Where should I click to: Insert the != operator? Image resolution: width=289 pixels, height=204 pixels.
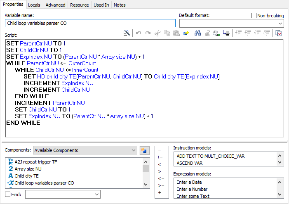click(x=160, y=157)
